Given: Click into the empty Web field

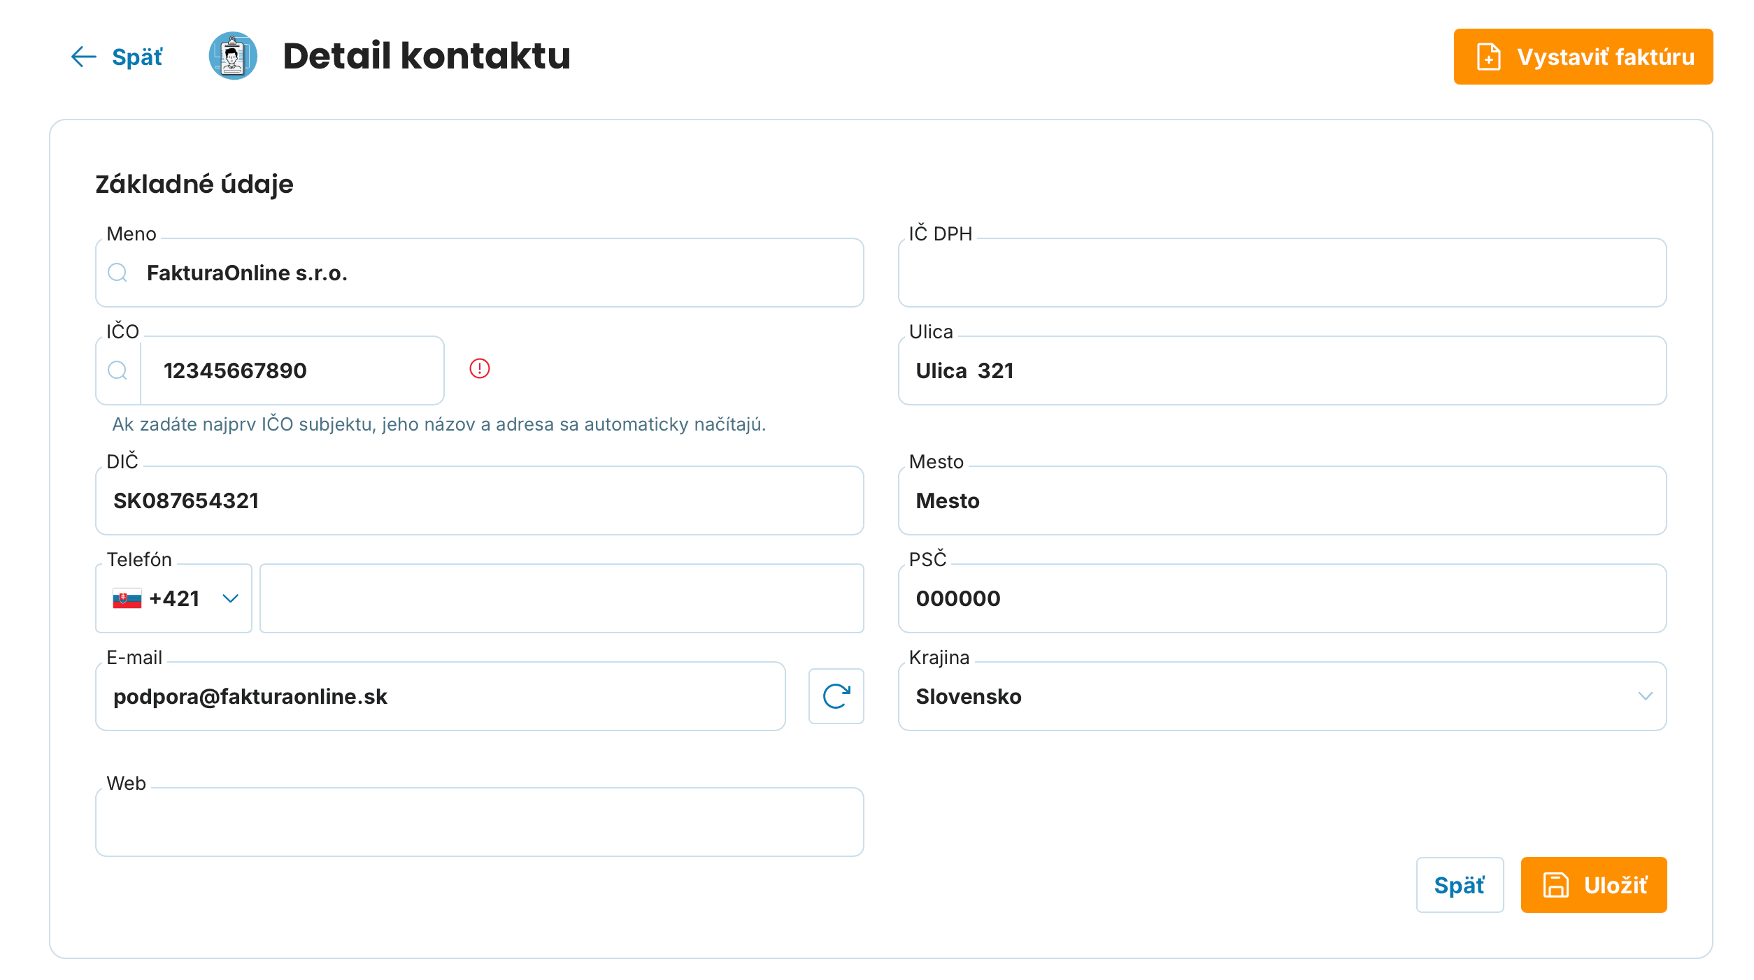Looking at the screenshot, I should pos(480,822).
